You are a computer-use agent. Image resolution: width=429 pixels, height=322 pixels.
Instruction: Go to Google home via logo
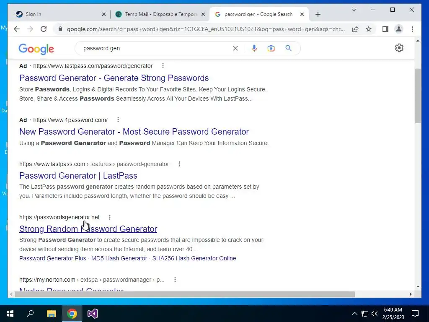click(36, 49)
